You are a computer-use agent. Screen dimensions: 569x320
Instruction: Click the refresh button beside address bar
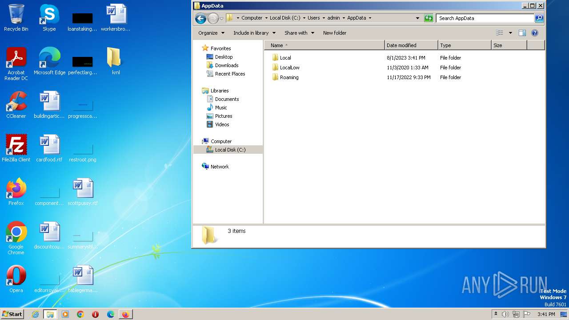pyautogui.click(x=429, y=18)
